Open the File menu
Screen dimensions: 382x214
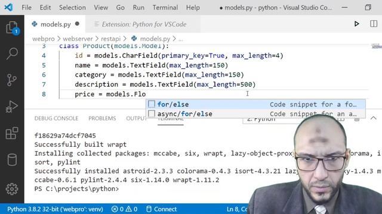(26, 8)
